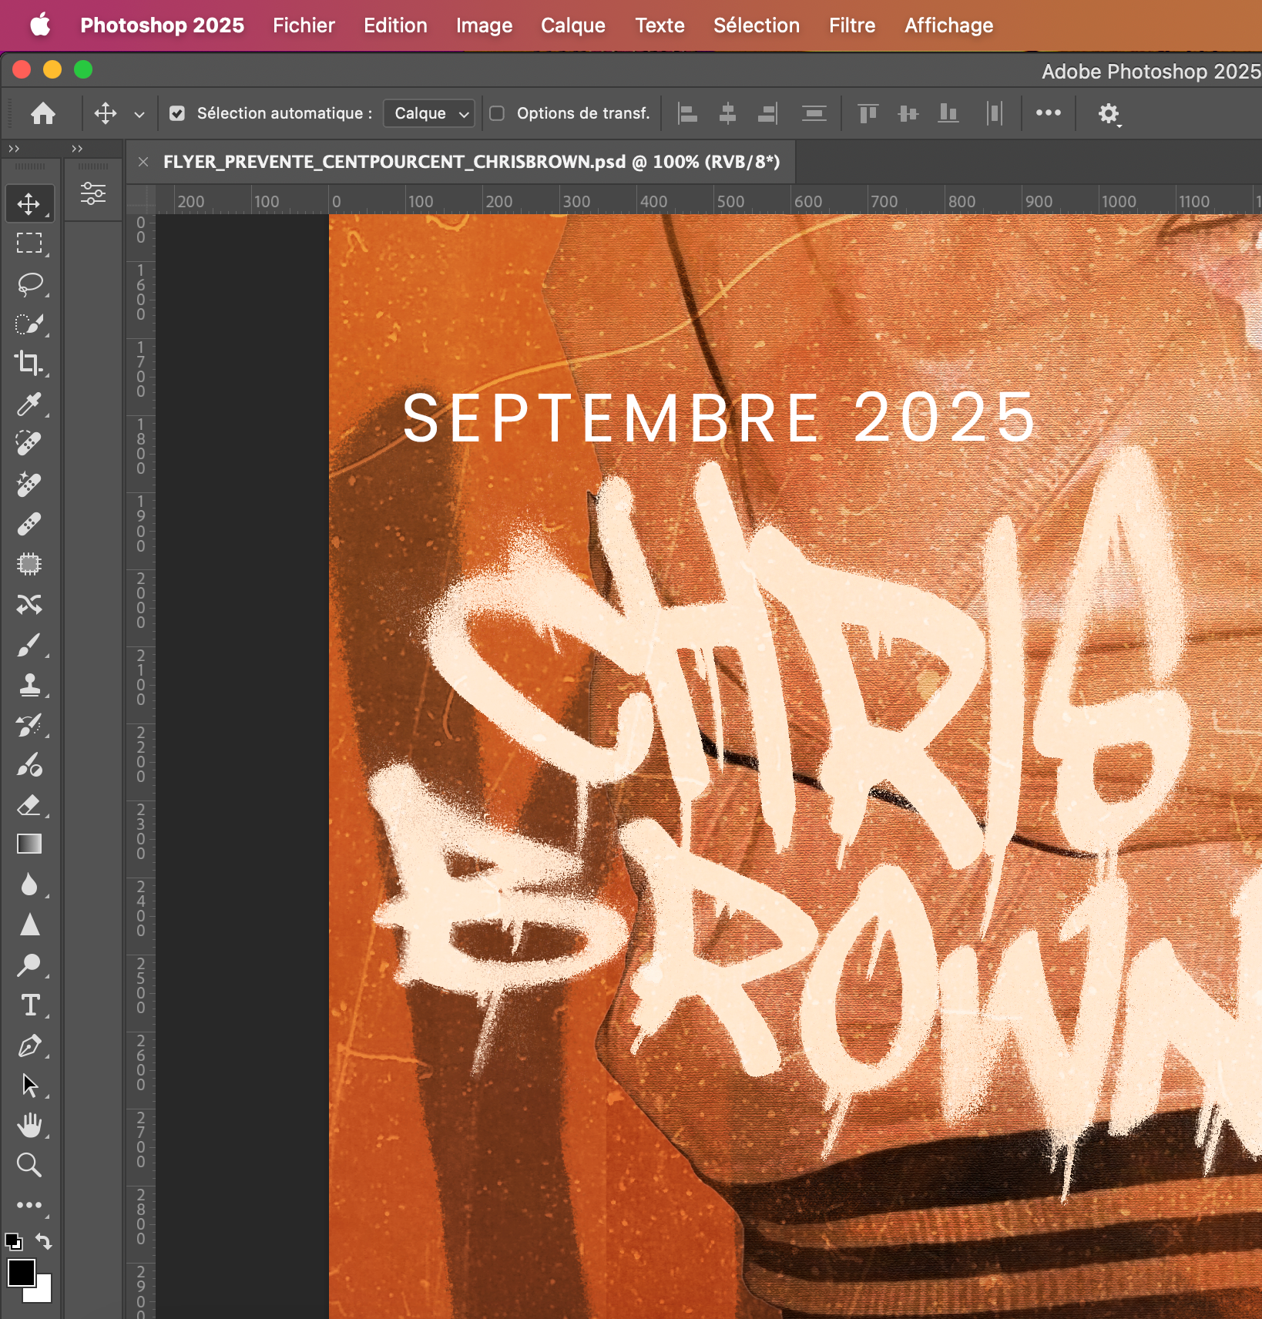Open the Edit Toolbar three-dots menu
This screenshot has height=1319, width=1262.
click(29, 1205)
